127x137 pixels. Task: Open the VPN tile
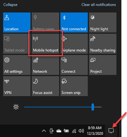tap(17, 86)
